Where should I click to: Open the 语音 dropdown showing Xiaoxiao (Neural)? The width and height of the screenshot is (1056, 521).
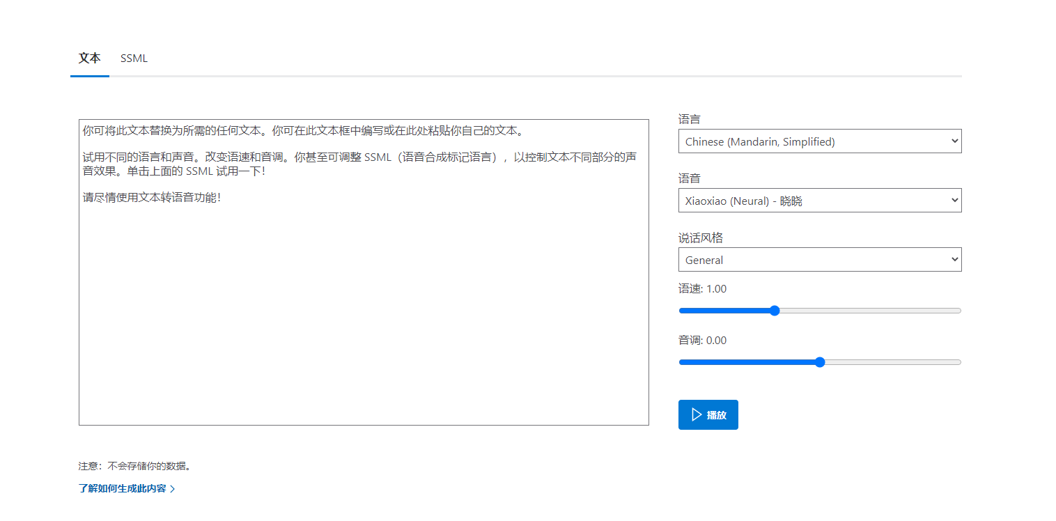click(x=820, y=201)
